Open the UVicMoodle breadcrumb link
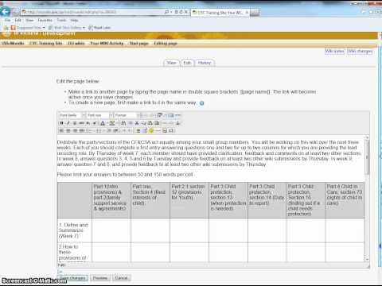The width and height of the screenshot is (382, 286). [13, 43]
